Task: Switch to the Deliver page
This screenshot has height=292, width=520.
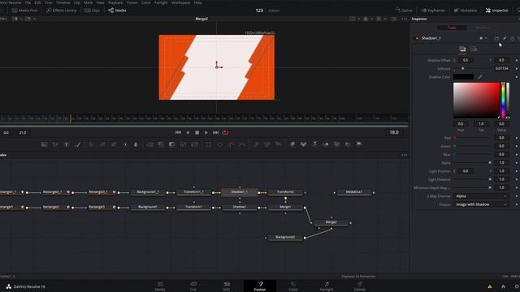Action: click(x=359, y=286)
